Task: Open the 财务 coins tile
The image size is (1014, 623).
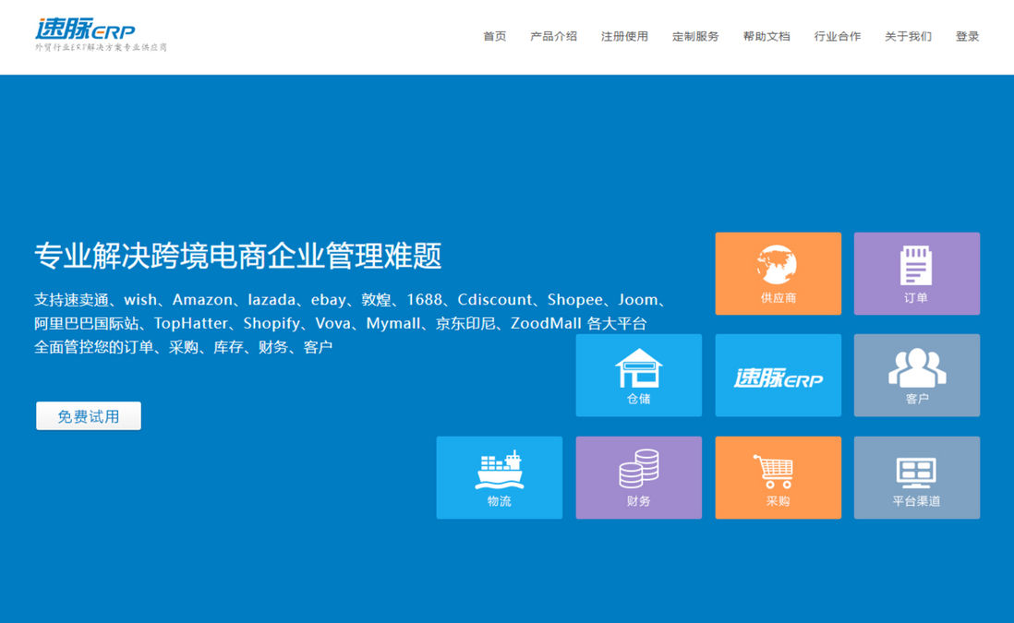Action: click(x=639, y=477)
